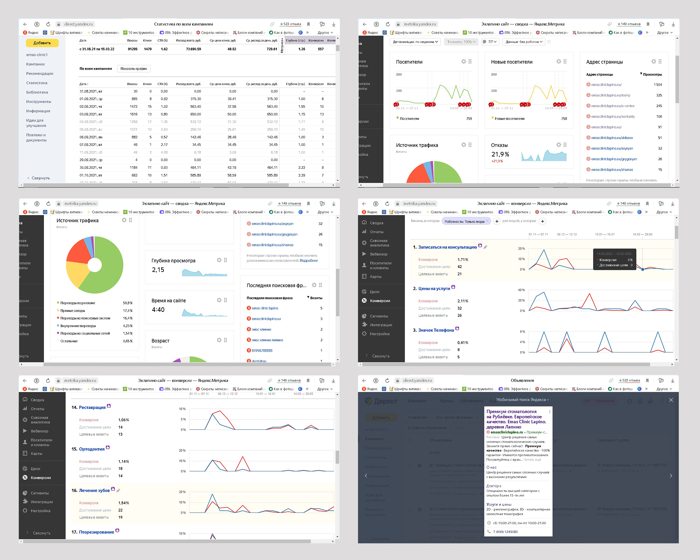
Task: Click the yellow Добавить button in statistics window
Action: [42, 43]
